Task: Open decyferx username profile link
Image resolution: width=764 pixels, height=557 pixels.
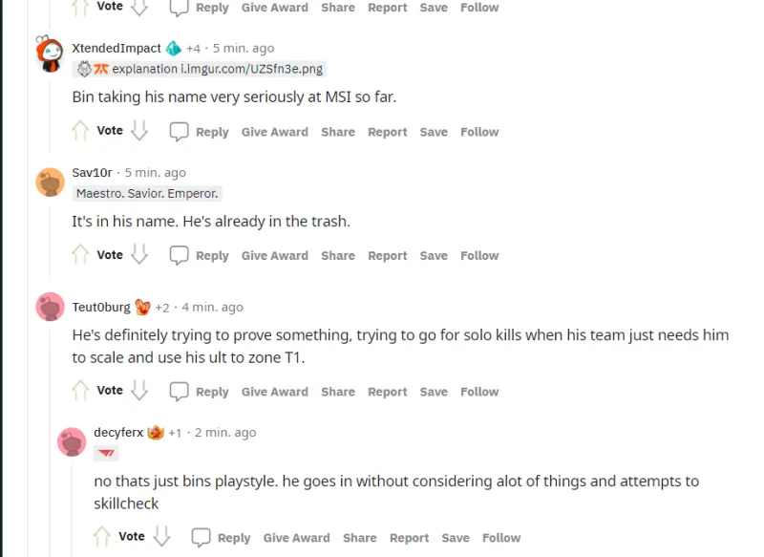Action: pos(118,433)
